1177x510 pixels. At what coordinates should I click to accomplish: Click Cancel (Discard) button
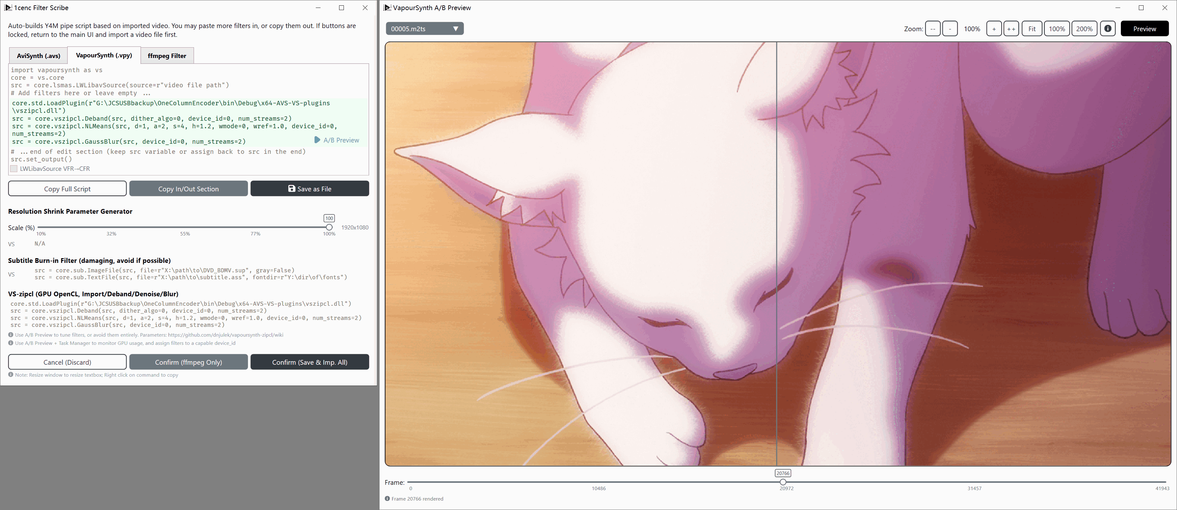[x=67, y=362]
